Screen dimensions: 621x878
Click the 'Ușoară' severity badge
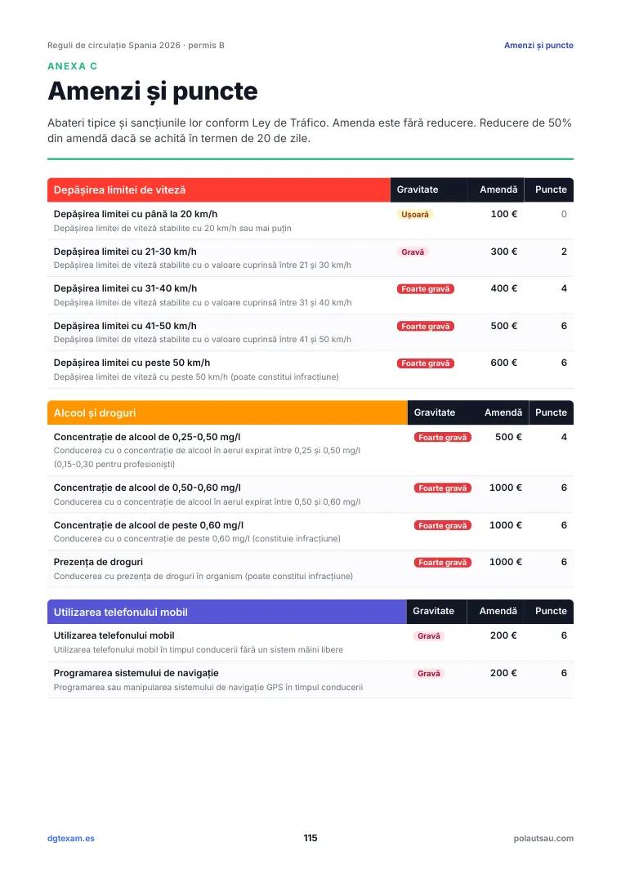(x=415, y=215)
